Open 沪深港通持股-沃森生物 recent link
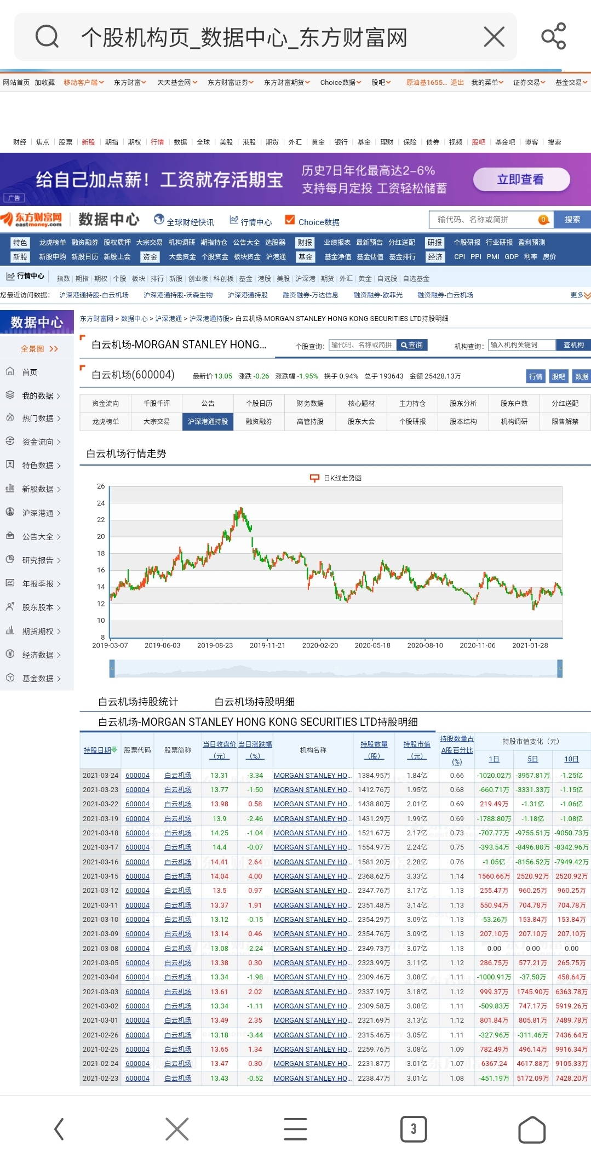The image size is (591, 1164). click(x=178, y=295)
